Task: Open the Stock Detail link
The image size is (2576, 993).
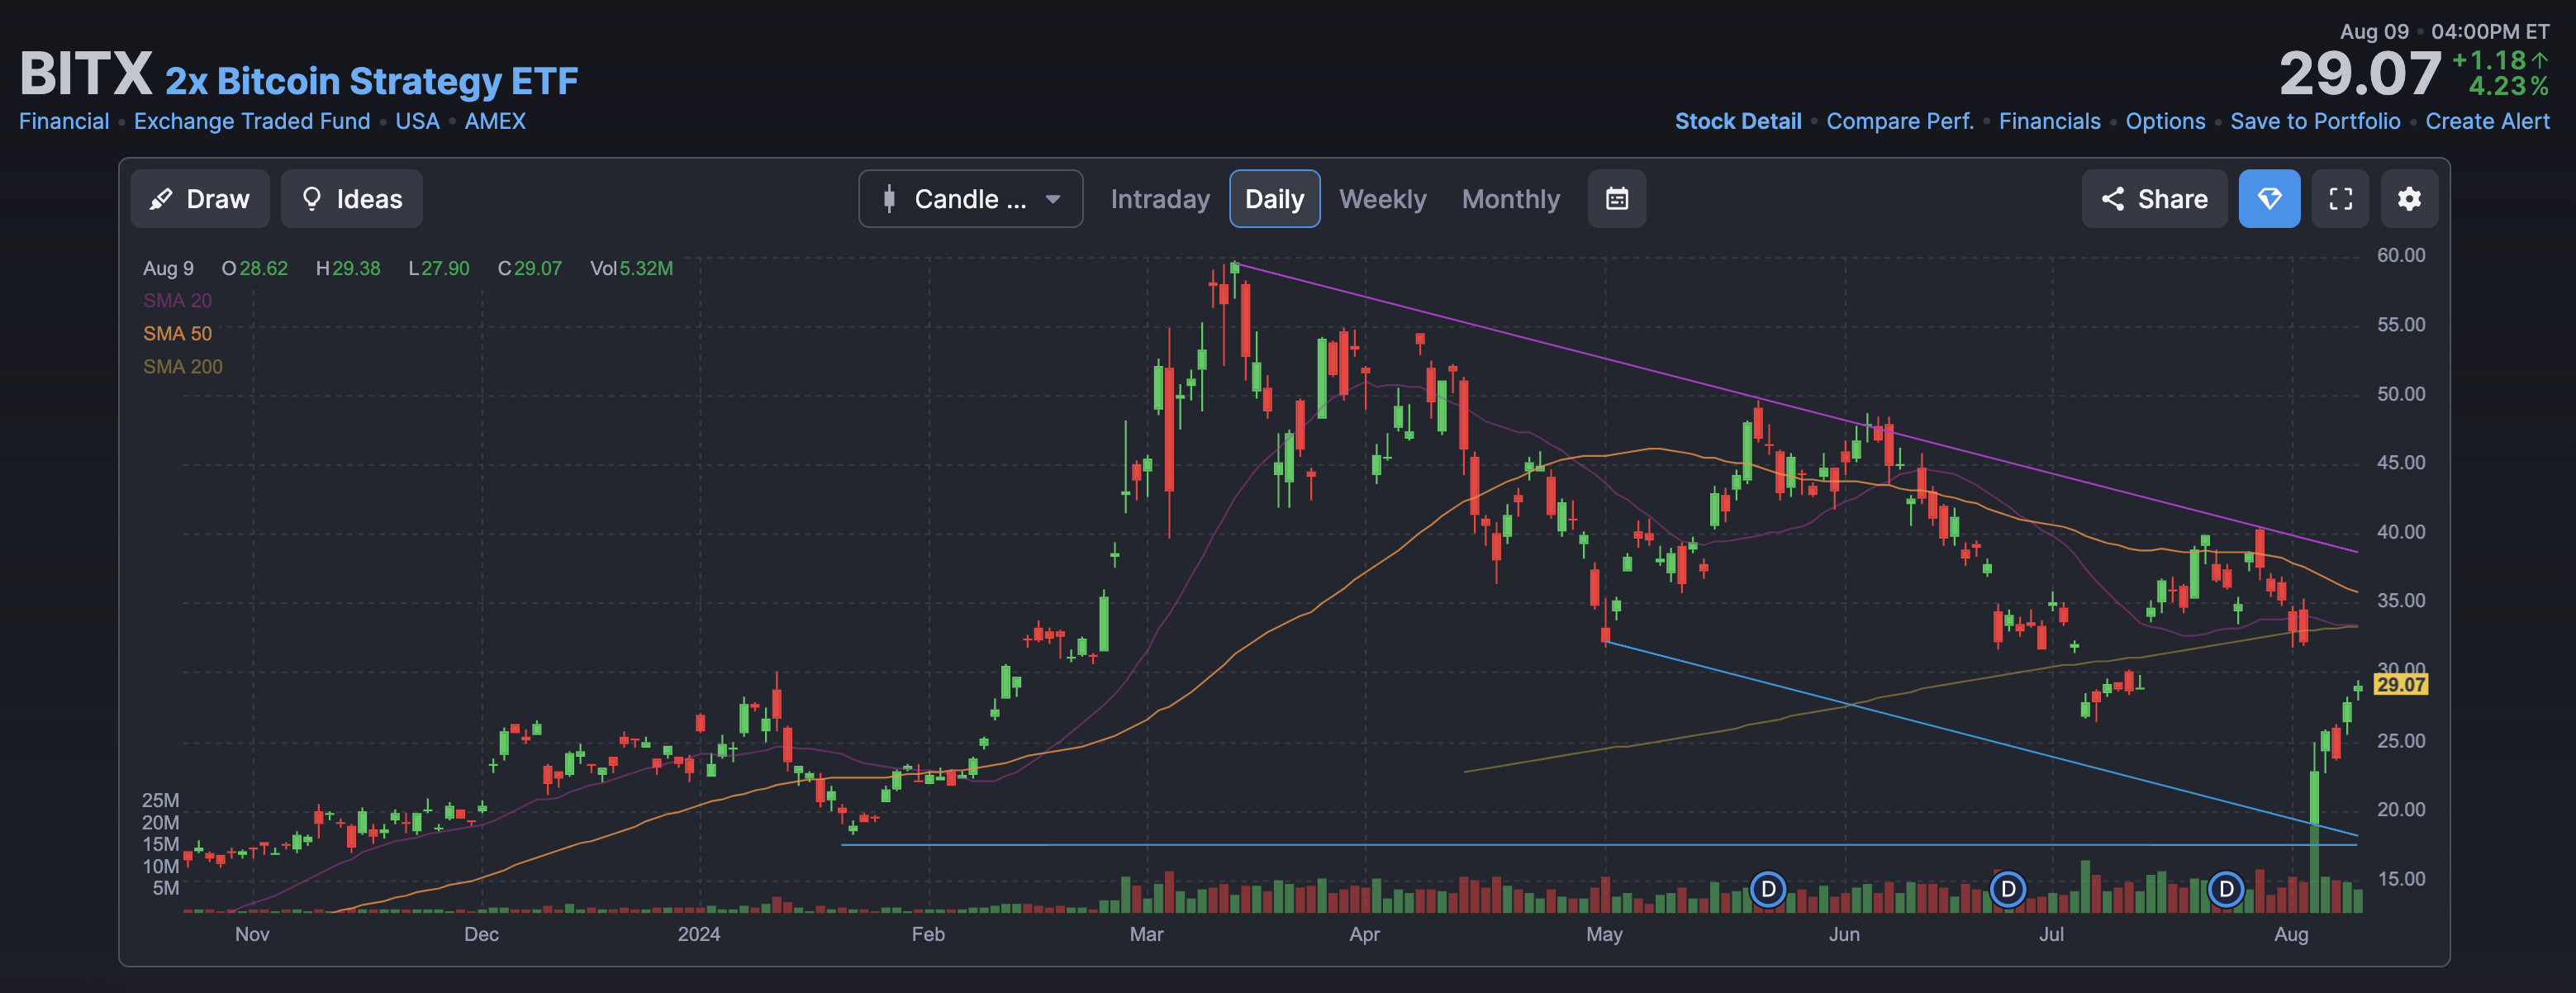Action: [x=1738, y=121]
